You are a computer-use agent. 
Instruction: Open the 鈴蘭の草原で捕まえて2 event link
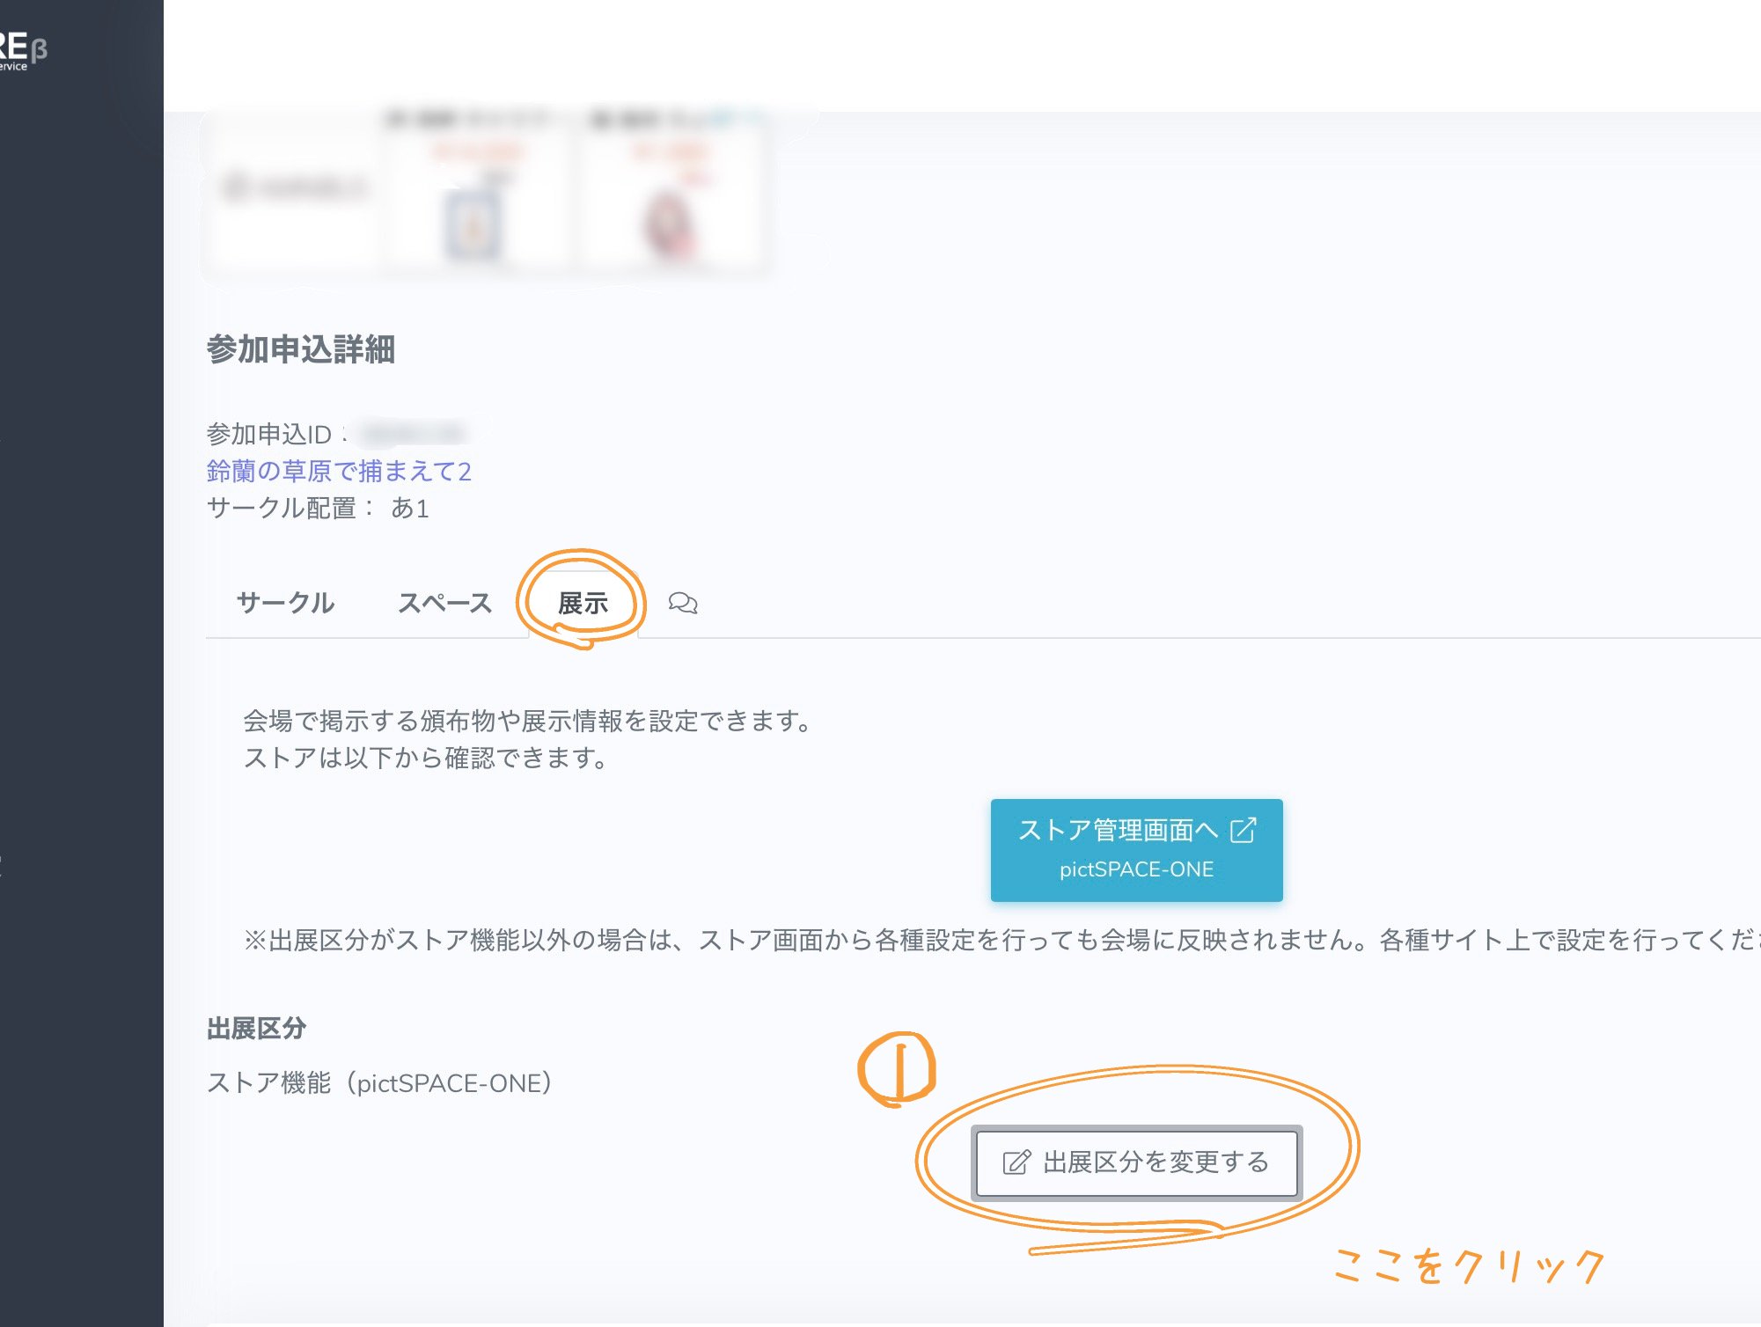[339, 471]
